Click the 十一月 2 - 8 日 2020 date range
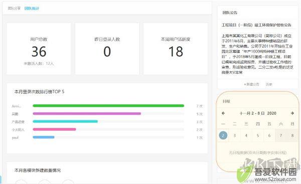The width and height of the screenshot is (301, 184). coord(258,113)
